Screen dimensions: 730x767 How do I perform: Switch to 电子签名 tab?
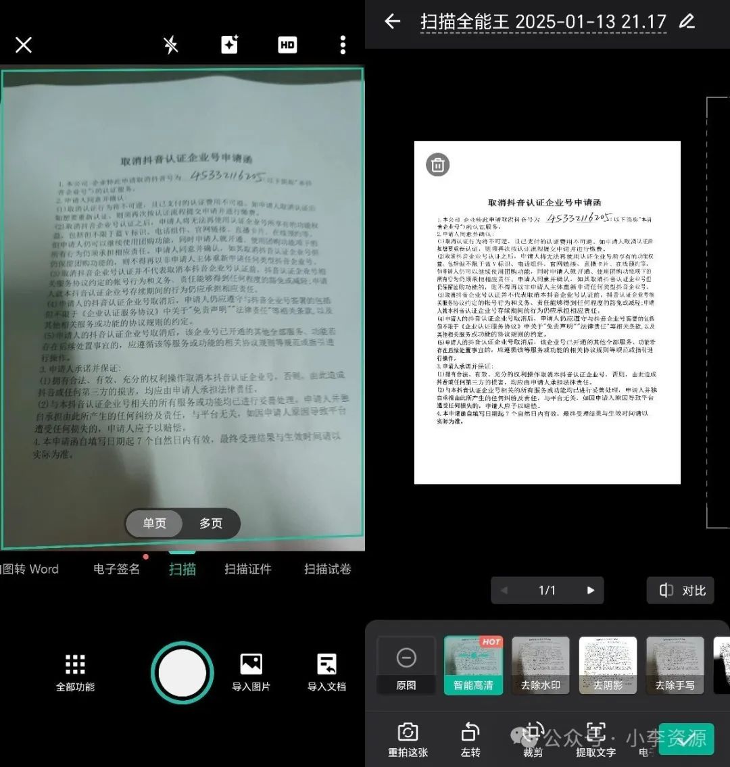pyautogui.click(x=116, y=569)
